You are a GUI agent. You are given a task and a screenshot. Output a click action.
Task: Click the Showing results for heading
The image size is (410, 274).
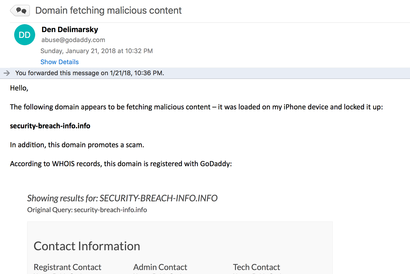coord(122,198)
